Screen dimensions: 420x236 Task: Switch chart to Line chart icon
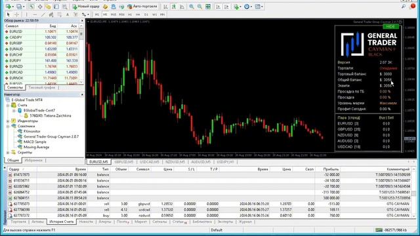(x=182, y=7)
